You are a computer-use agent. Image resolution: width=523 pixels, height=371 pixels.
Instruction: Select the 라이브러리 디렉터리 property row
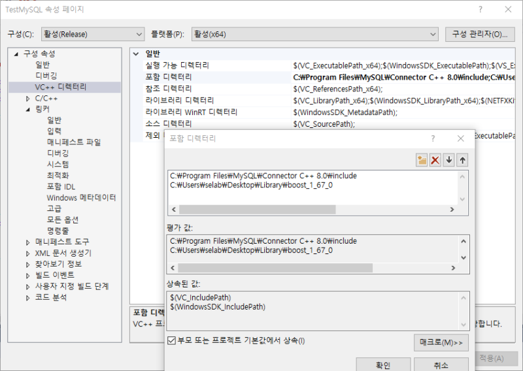point(329,101)
